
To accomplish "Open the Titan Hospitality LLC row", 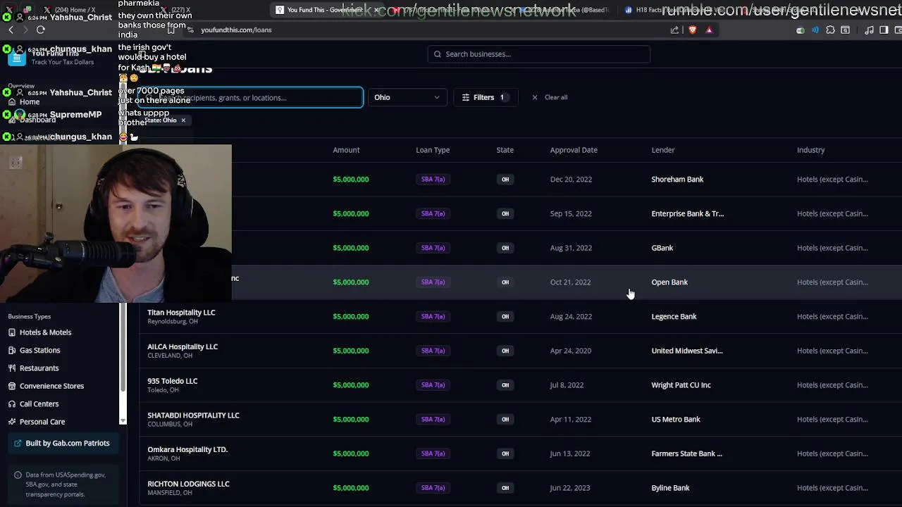I will pyautogui.click(x=521, y=316).
